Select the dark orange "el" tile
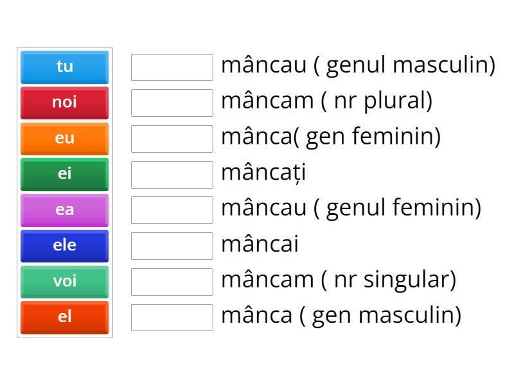 click(64, 317)
